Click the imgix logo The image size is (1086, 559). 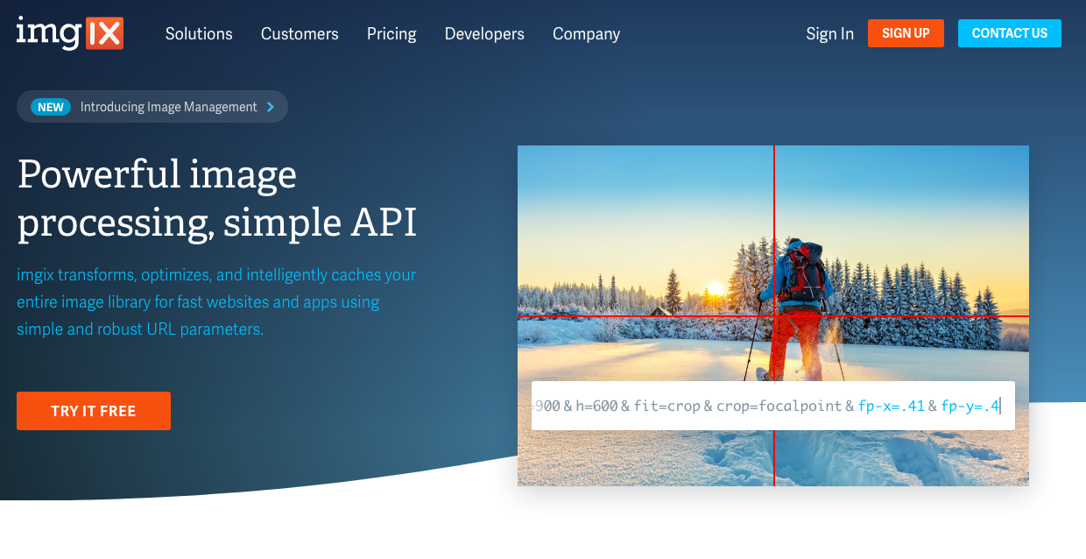pos(70,33)
